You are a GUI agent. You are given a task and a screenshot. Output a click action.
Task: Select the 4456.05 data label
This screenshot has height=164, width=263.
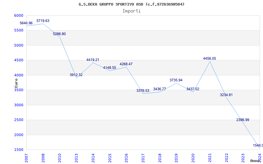click(209, 58)
